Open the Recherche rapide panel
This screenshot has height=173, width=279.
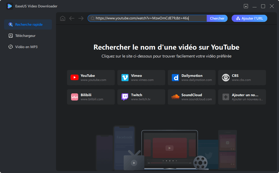click(x=28, y=24)
